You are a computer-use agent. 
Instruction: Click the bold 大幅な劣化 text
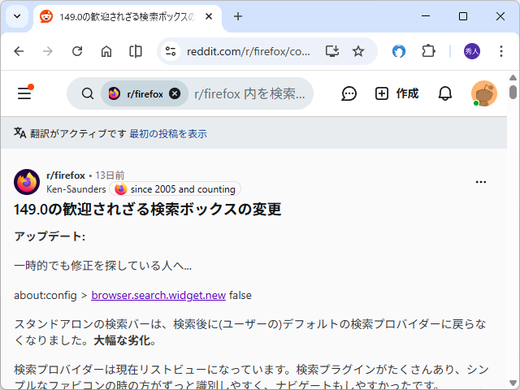tap(122, 340)
